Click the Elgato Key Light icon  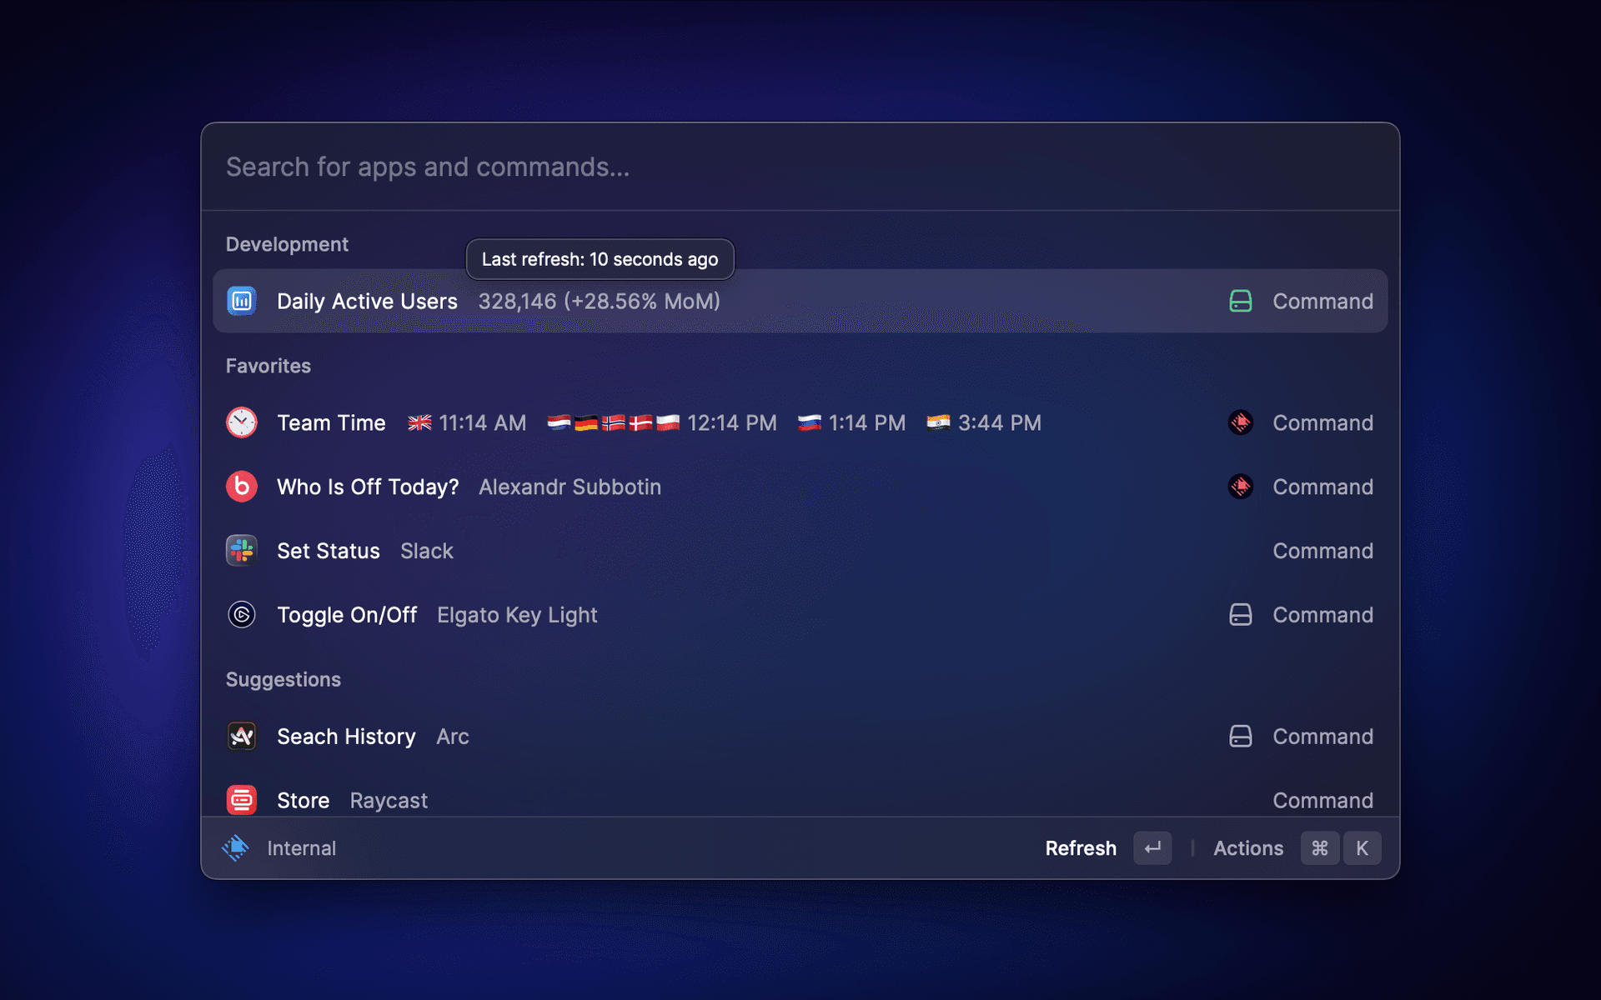click(242, 615)
